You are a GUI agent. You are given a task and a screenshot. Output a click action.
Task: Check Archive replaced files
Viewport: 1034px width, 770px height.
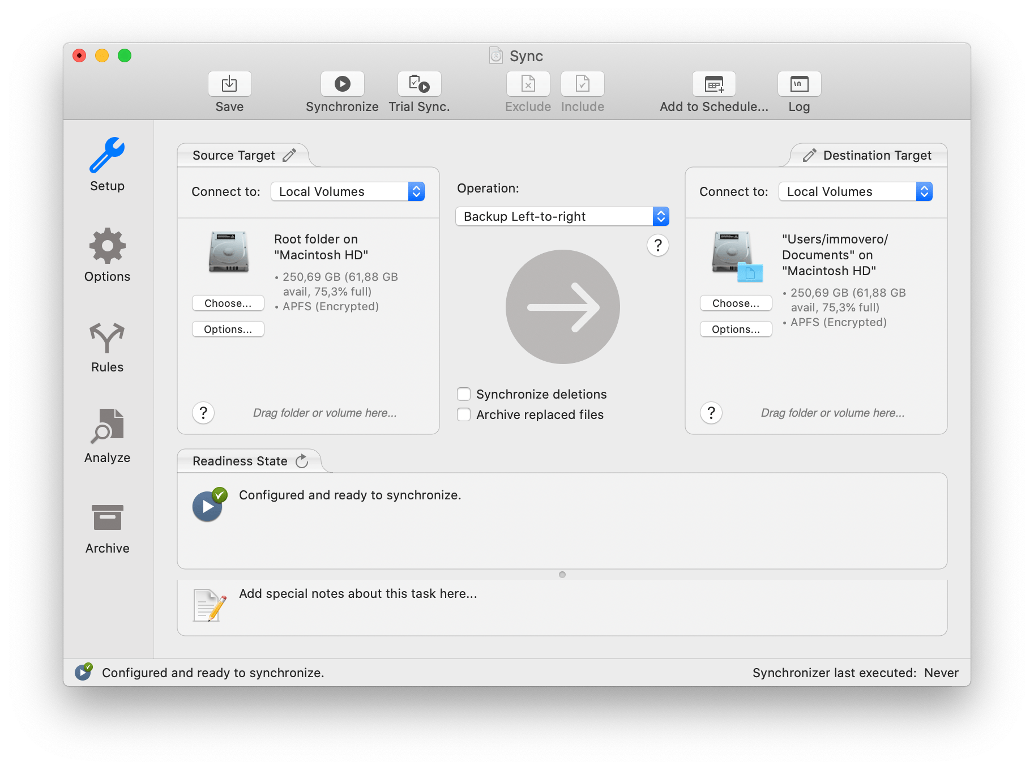coord(464,414)
